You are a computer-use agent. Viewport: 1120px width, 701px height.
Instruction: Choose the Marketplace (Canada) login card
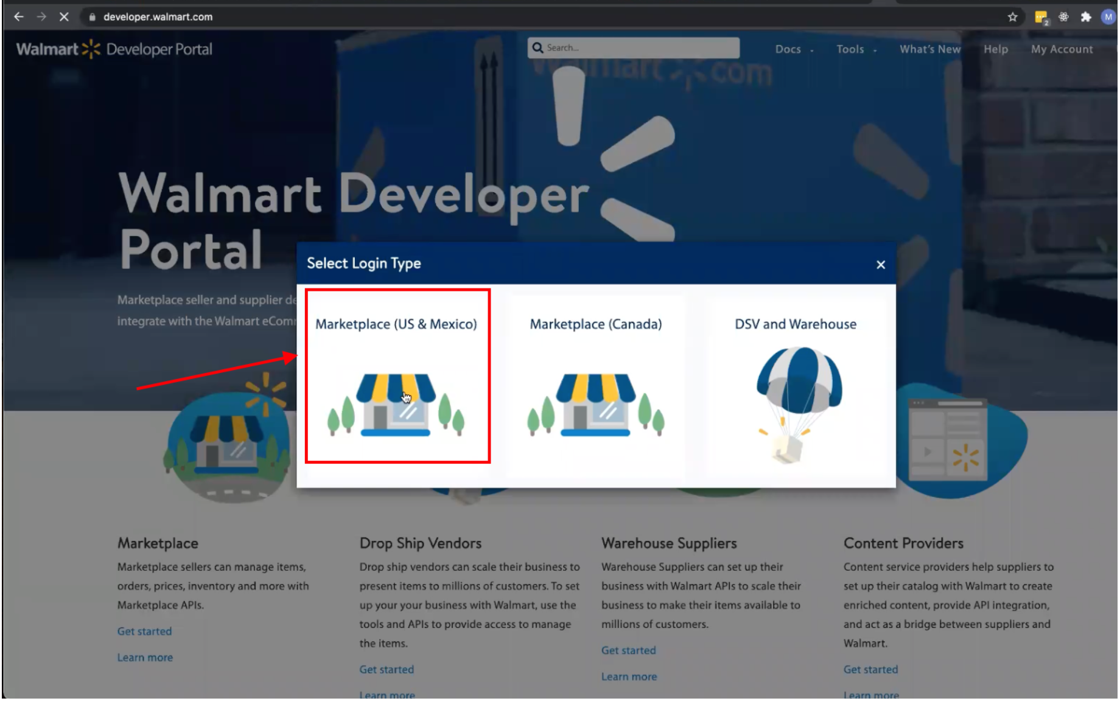point(596,386)
